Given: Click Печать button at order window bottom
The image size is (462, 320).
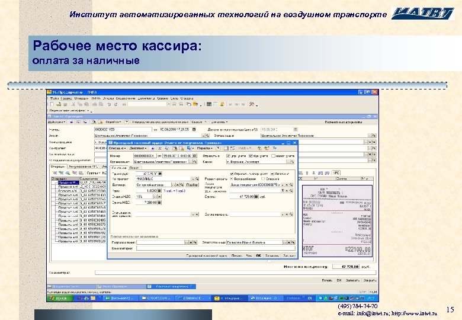Looking at the screenshot, I should (x=327, y=280).
